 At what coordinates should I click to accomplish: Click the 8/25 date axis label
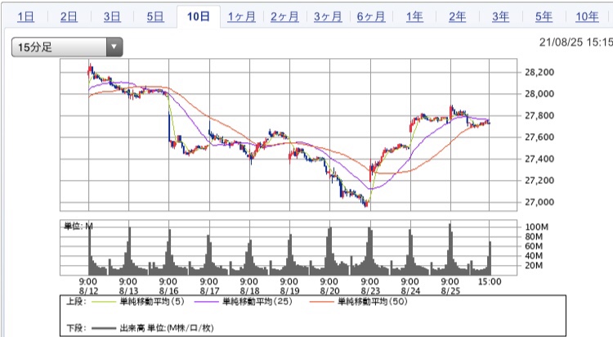tap(450, 291)
